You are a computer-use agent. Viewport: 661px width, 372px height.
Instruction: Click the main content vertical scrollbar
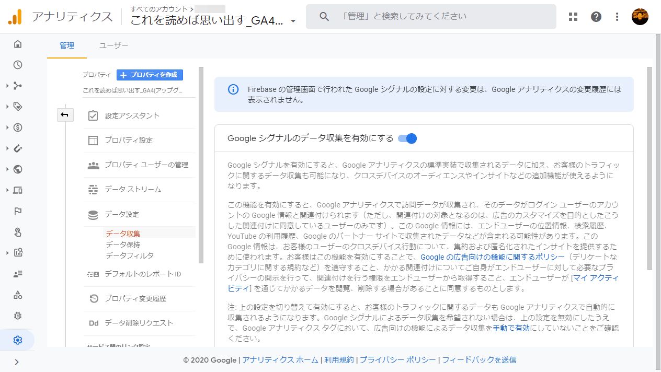[x=650, y=167]
